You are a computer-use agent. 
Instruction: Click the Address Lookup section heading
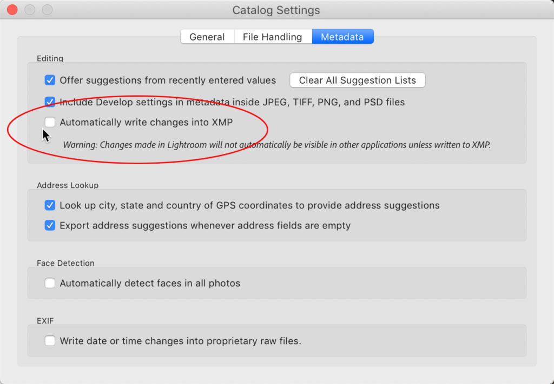click(x=68, y=185)
